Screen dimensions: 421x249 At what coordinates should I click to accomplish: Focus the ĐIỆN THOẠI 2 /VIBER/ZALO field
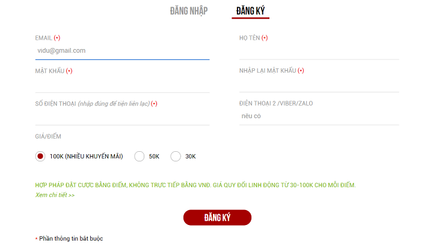[x=319, y=116]
